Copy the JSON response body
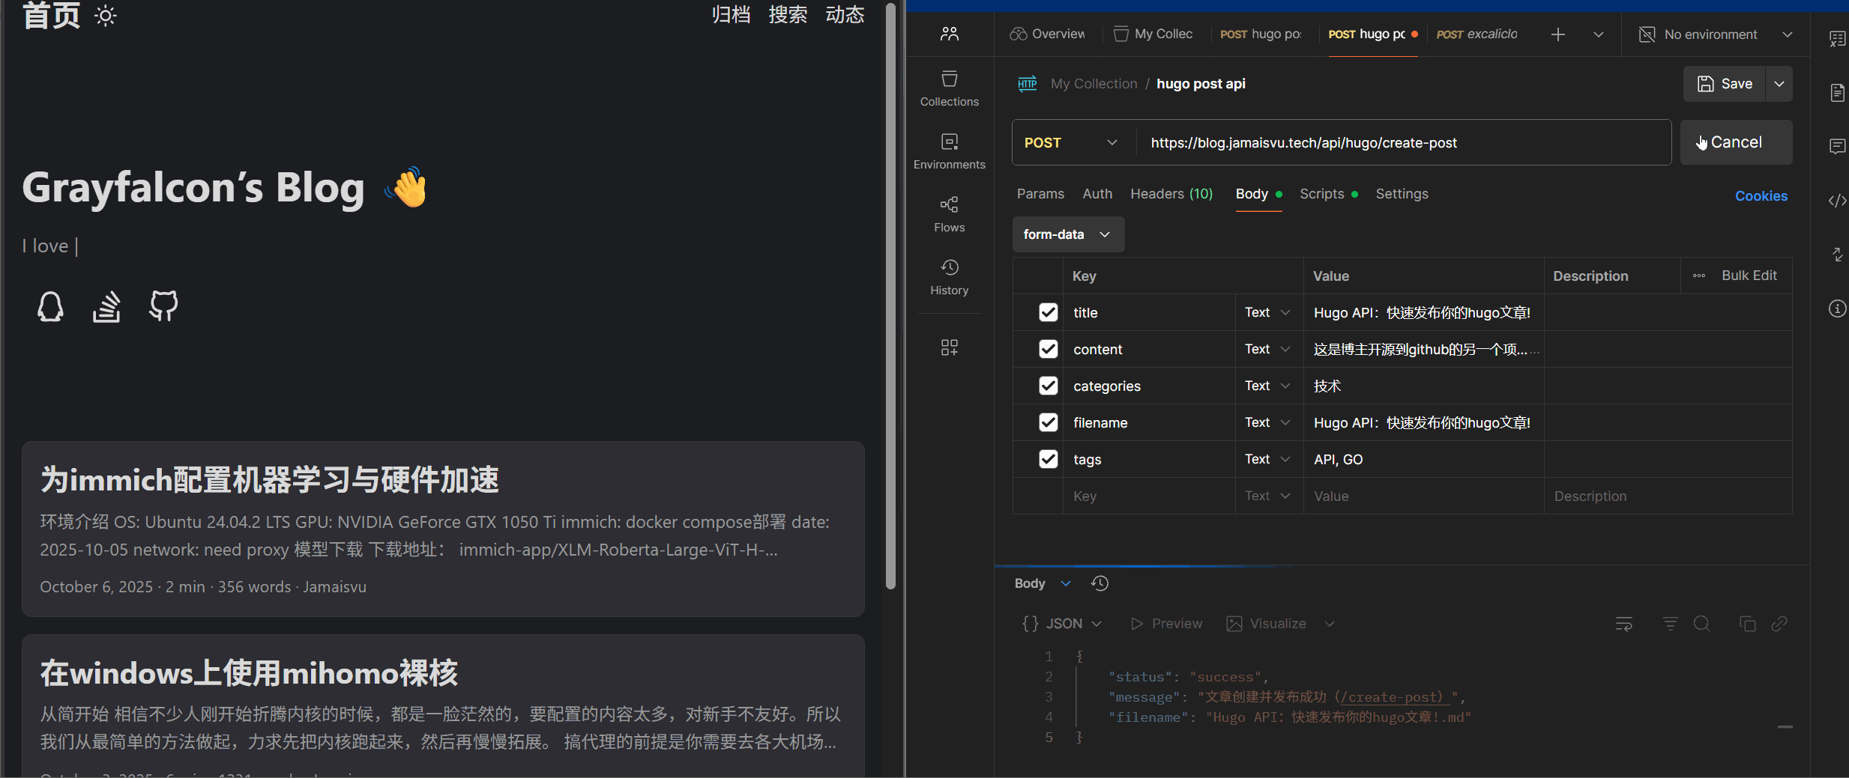 coord(1747,623)
